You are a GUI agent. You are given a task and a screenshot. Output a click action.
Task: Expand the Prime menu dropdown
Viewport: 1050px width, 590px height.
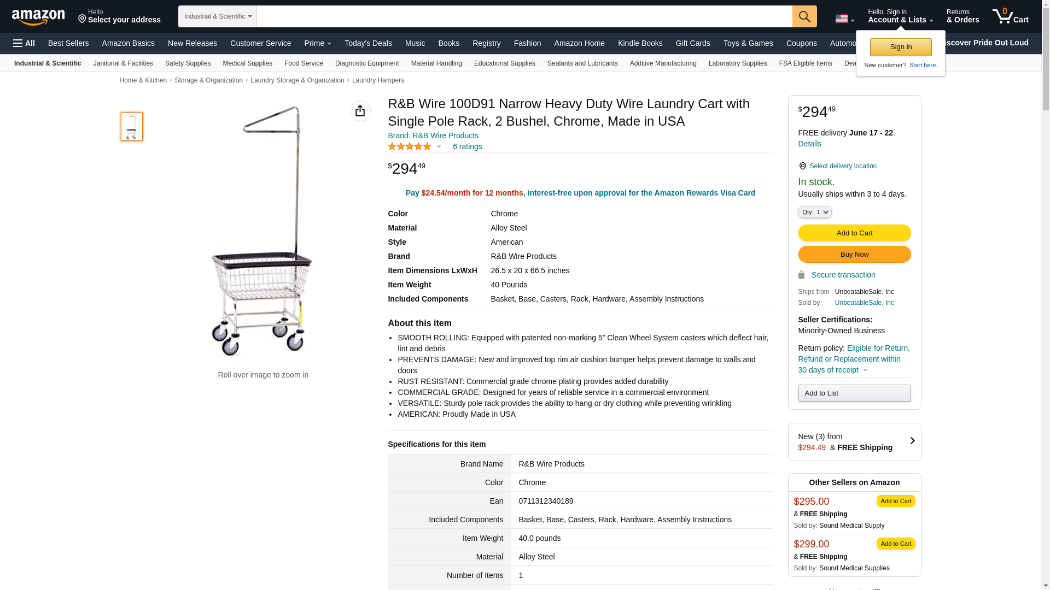pos(318,43)
